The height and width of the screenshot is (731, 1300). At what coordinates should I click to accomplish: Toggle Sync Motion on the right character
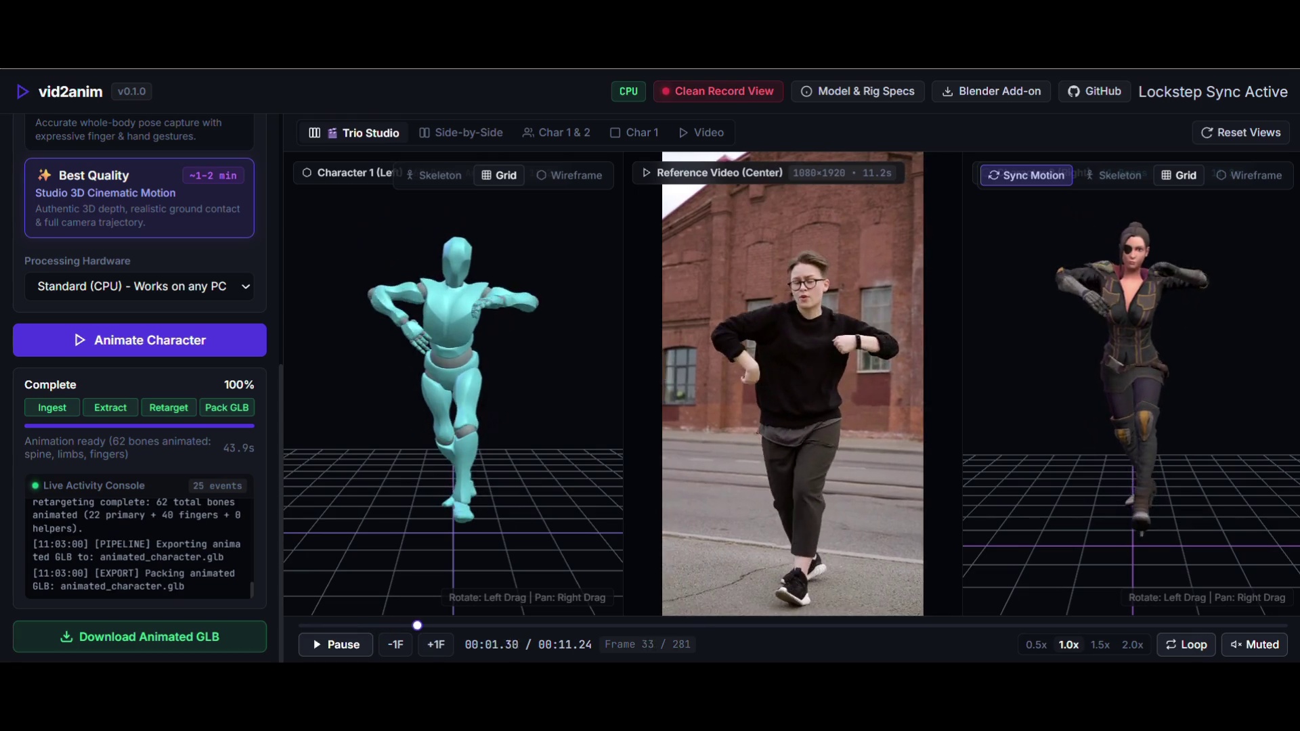point(1026,175)
